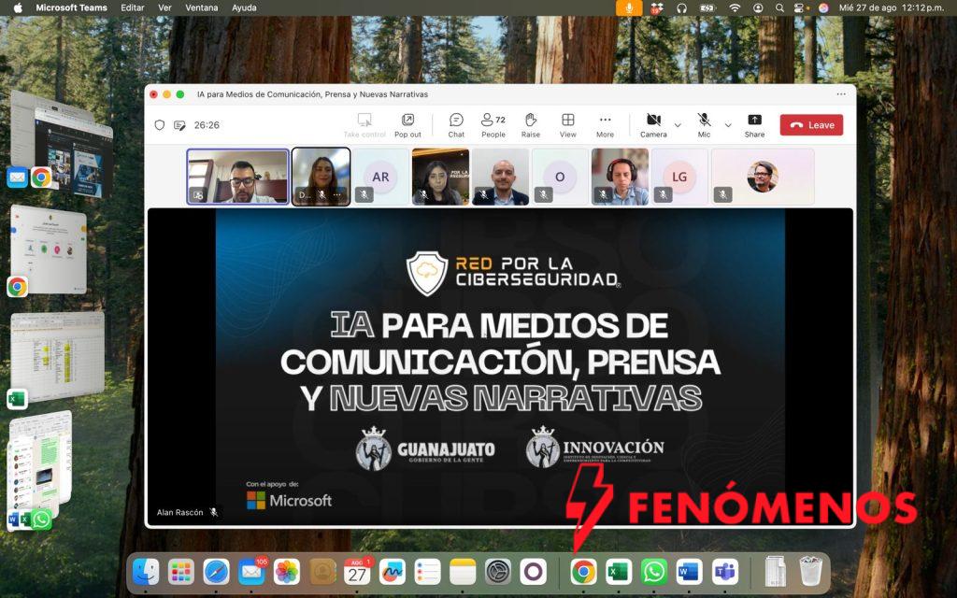The height and width of the screenshot is (598, 957).
Task: Open Launchpad from the Dock
Action: (181, 573)
